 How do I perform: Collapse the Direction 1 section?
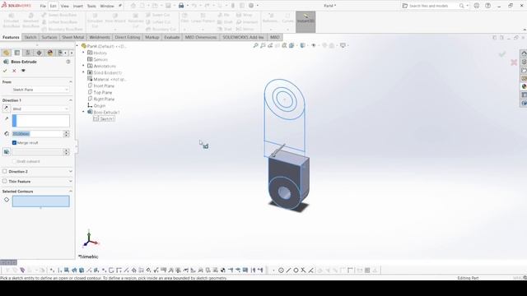pyautogui.click(x=71, y=100)
